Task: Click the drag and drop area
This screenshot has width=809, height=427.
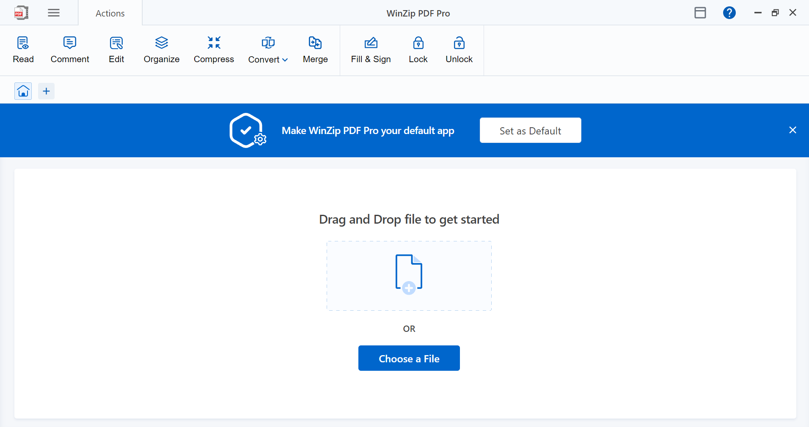Action: click(x=408, y=276)
